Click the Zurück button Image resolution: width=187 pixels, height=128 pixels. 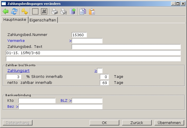click(x=137, y=123)
